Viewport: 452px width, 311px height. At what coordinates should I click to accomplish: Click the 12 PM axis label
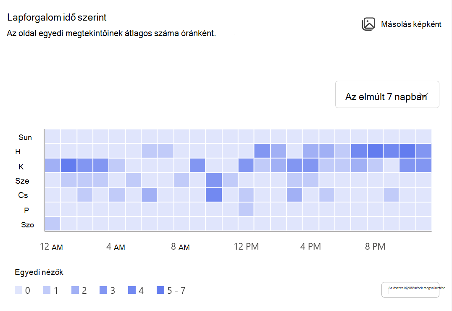click(x=246, y=246)
